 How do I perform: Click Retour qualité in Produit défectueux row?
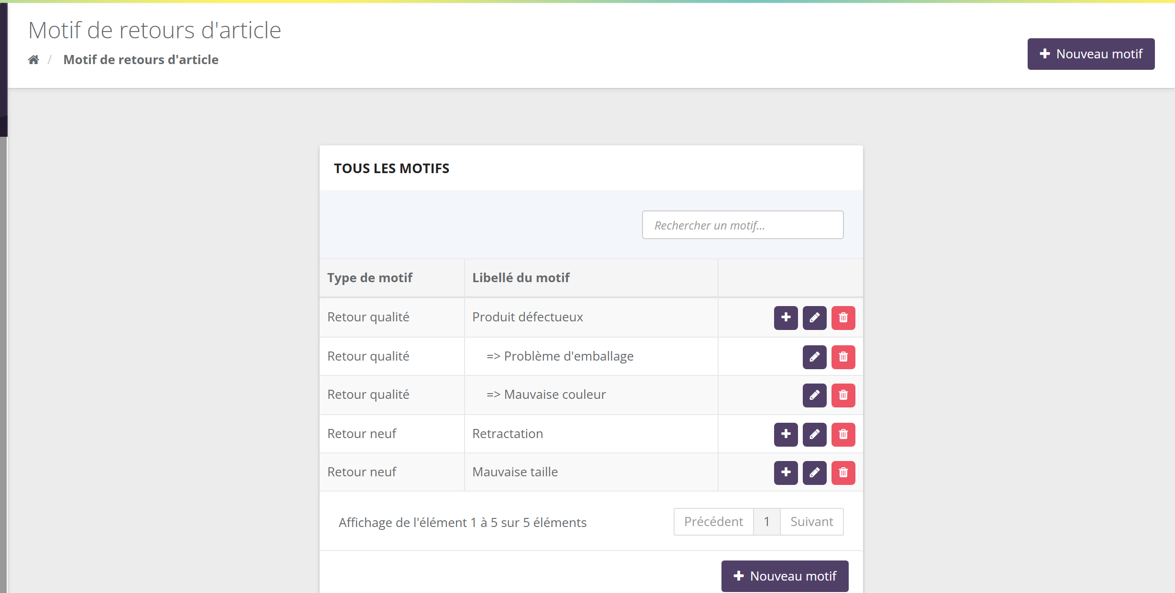point(368,318)
